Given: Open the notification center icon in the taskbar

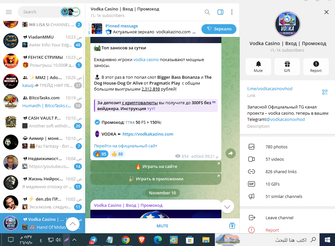Looking at the screenshot, I should (11, 240).
